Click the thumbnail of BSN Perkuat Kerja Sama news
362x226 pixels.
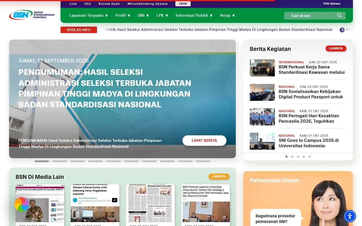point(262,68)
